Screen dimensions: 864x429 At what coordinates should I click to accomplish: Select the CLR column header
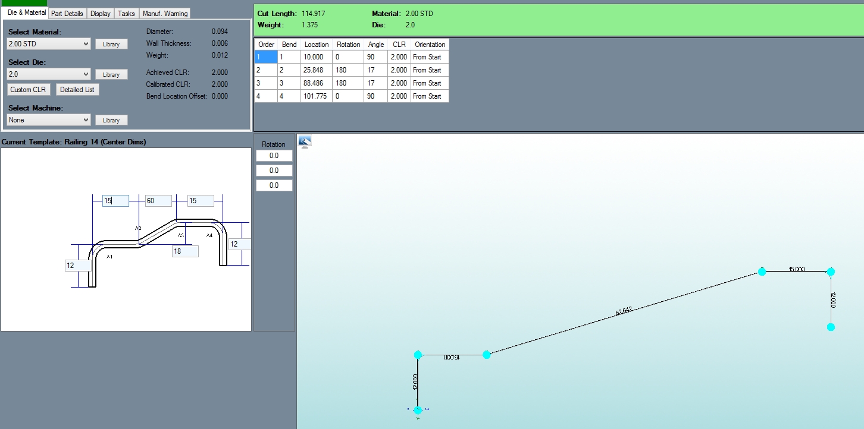point(399,45)
